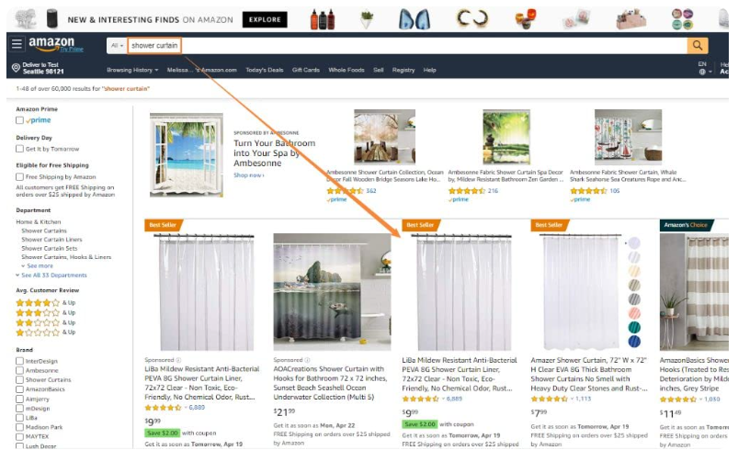Click the shower curtain search field
The image size is (738, 450).
(154, 46)
